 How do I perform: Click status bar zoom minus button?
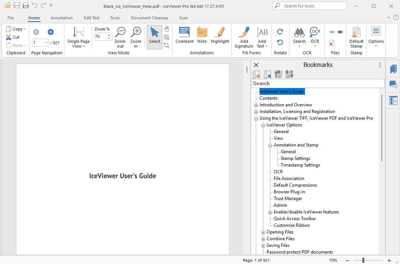point(347,260)
